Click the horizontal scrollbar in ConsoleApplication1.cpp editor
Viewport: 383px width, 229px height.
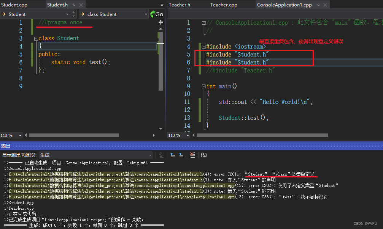pos(262,135)
